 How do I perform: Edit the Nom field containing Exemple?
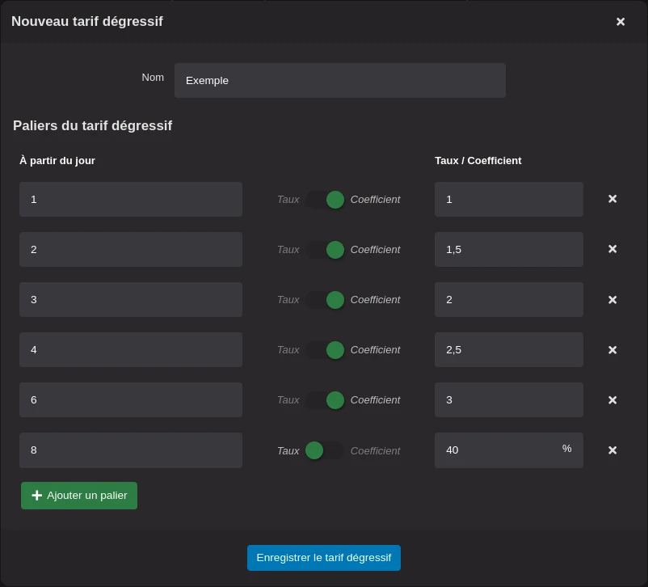(339, 81)
